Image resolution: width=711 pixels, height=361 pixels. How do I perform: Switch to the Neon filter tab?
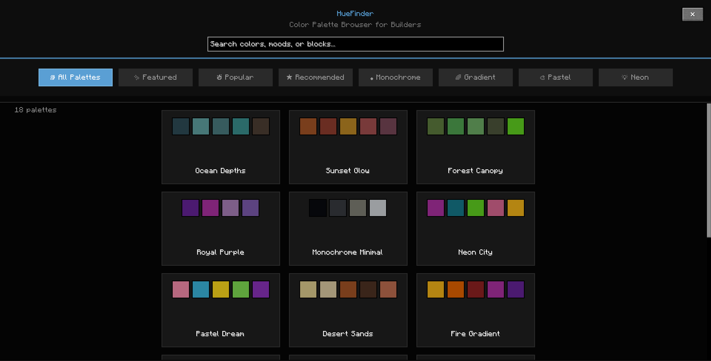[x=636, y=77]
